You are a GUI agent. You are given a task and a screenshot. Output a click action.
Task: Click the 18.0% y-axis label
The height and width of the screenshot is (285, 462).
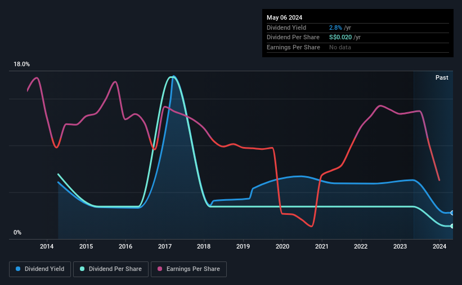click(x=22, y=64)
